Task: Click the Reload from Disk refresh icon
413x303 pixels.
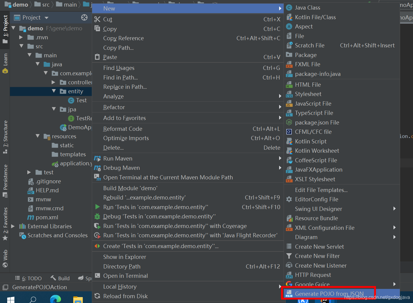Action: pos(97,296)
